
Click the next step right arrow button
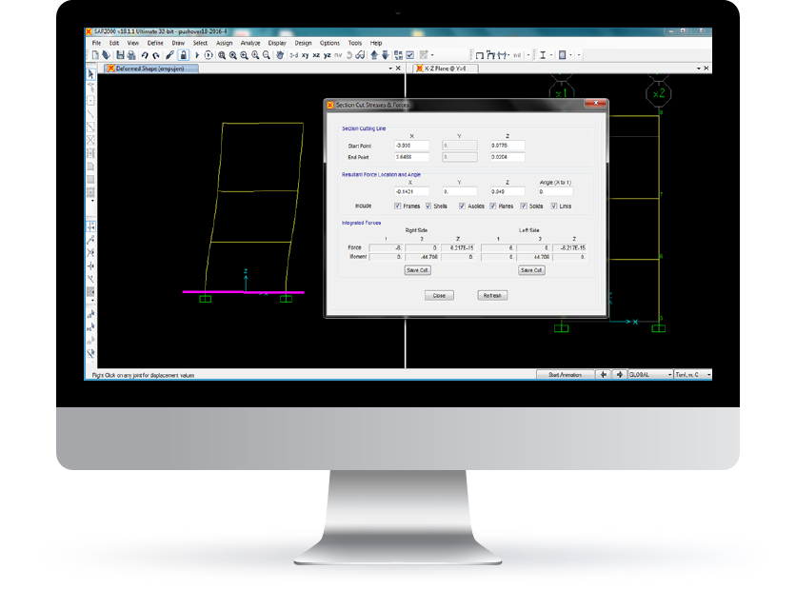pos(620,375)
